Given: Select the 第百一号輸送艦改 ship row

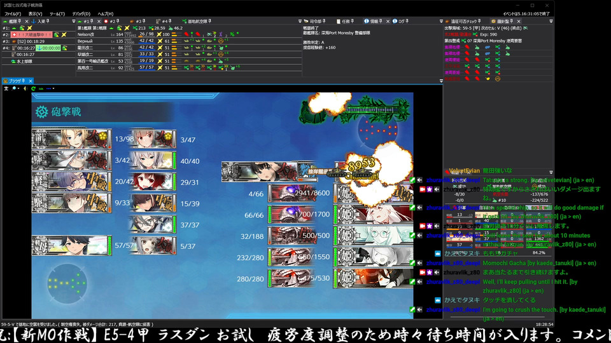Looking at the screenshot, I should (189, 61).
